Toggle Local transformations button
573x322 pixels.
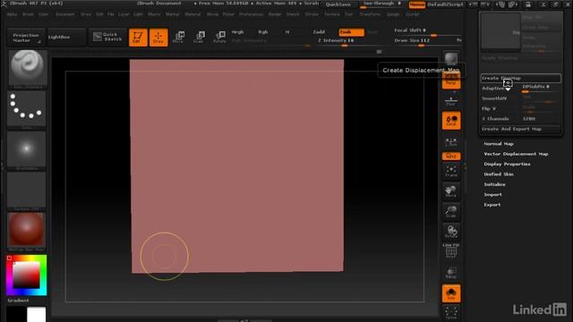point(451,121)
